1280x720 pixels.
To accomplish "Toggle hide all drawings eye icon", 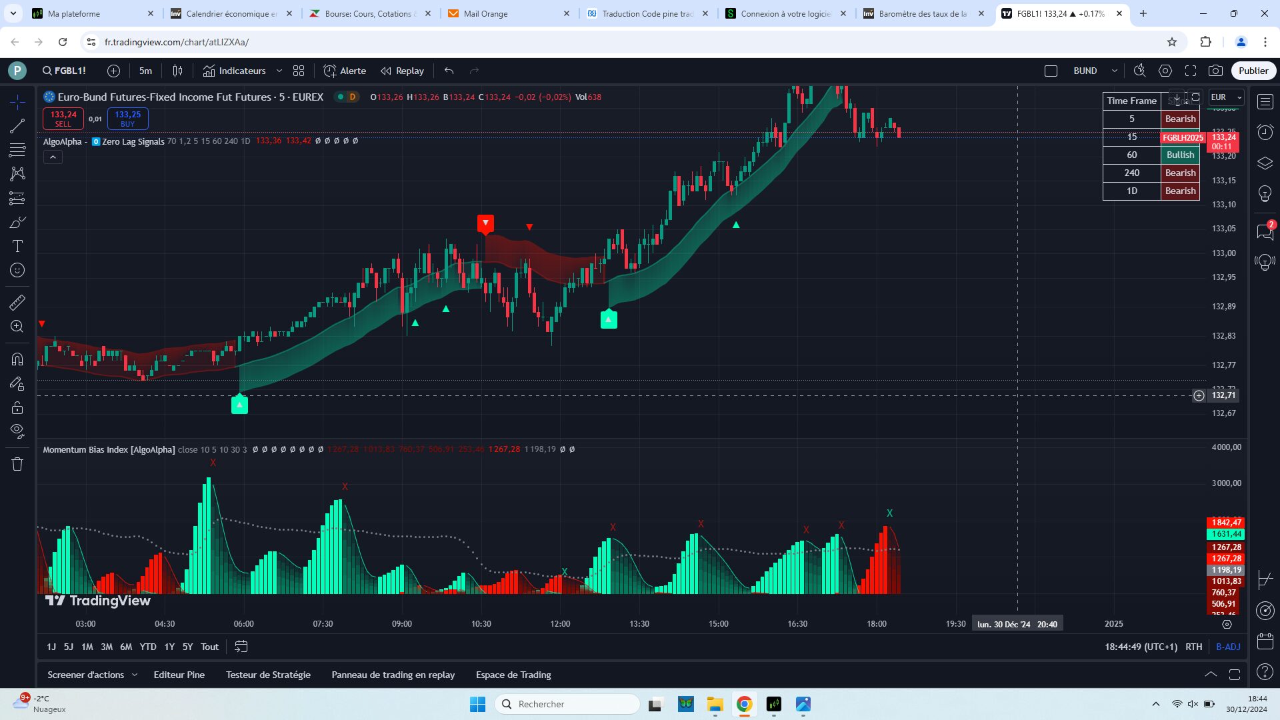I will point(17,431).
